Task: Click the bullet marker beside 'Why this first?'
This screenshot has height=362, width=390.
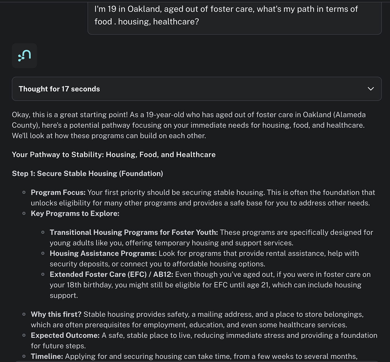Action: [24, 314]
